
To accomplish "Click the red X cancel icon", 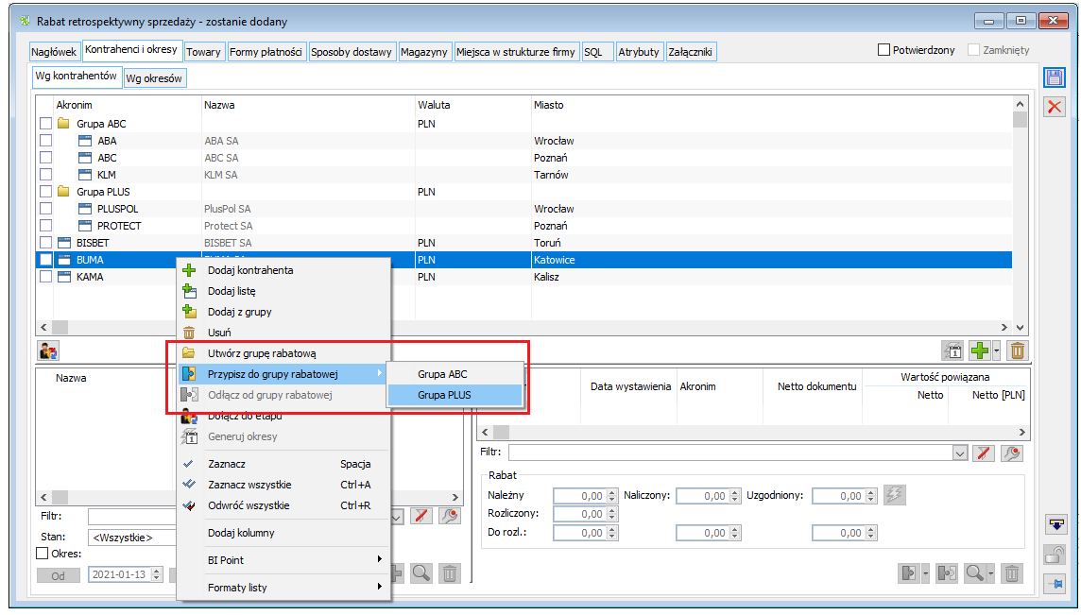I will 1055,107.
